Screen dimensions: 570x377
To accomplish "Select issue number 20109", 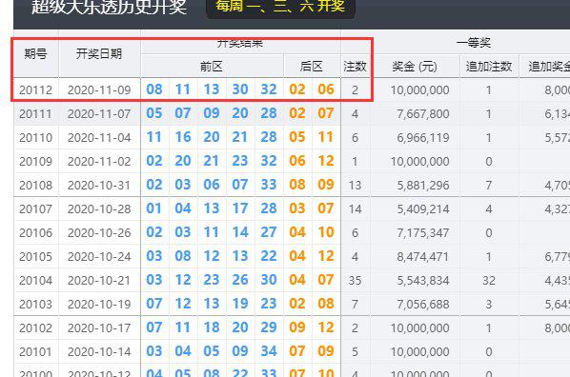I will click(35, 161).
